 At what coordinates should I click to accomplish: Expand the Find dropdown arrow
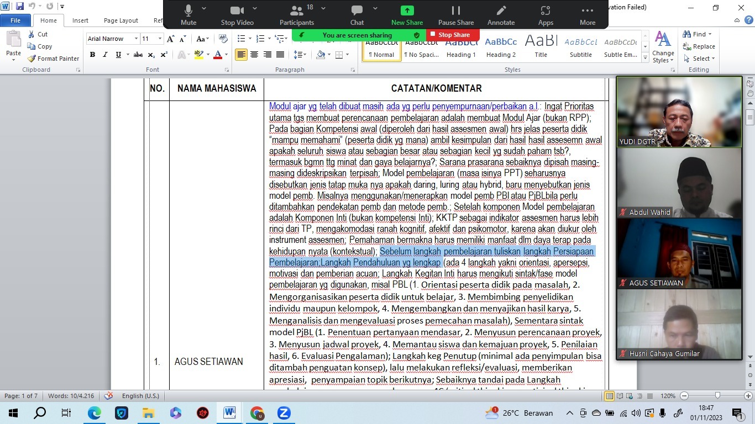coord(710,34)
